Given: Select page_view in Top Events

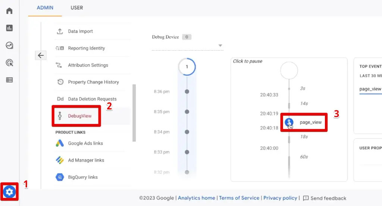Looking at the screenshot, I should (370, 89).
